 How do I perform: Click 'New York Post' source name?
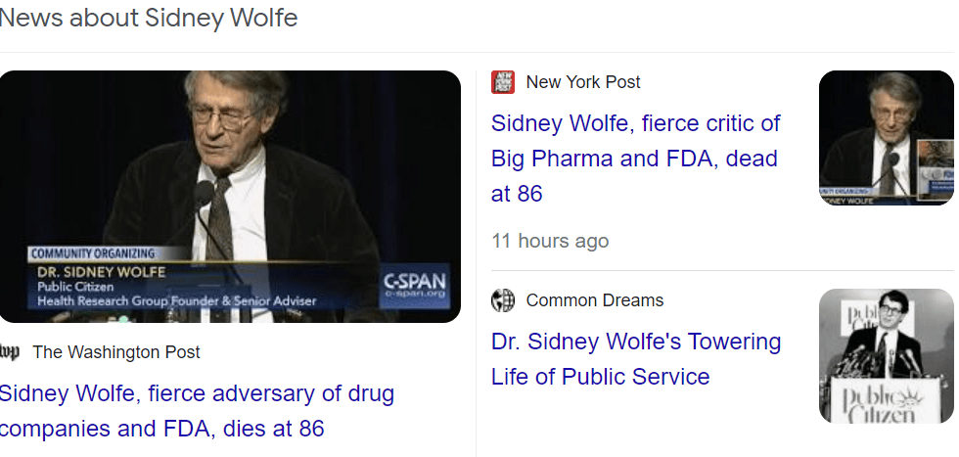[583, 82]
